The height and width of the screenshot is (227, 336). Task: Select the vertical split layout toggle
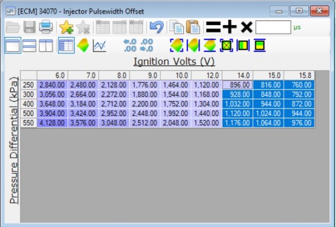click(46, 46)
